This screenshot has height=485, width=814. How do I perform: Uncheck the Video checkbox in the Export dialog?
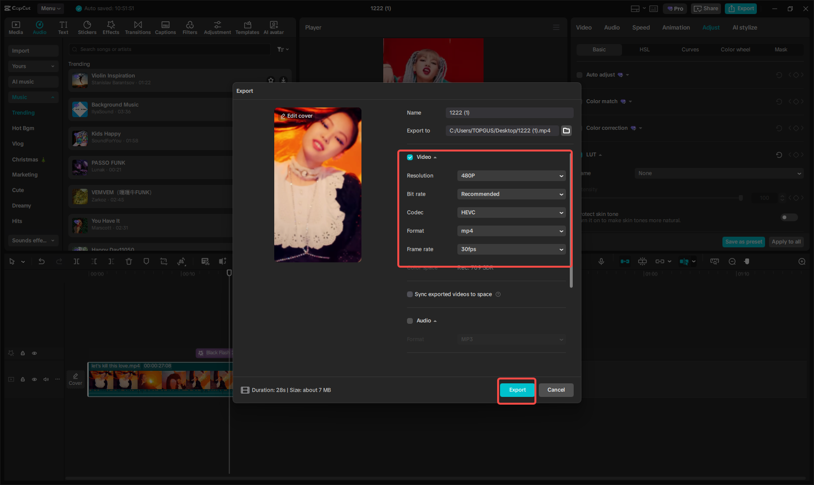point(409,157)
